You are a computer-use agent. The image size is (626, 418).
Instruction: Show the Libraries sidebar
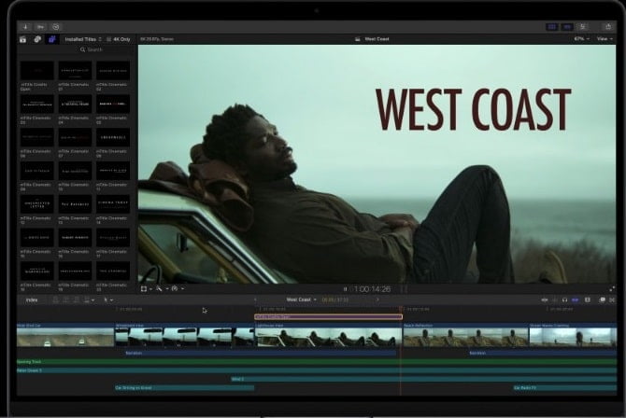pyautogui.click(x=22, y=39)
